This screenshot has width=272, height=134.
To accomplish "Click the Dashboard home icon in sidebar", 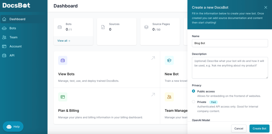I will tap(4, 19).
